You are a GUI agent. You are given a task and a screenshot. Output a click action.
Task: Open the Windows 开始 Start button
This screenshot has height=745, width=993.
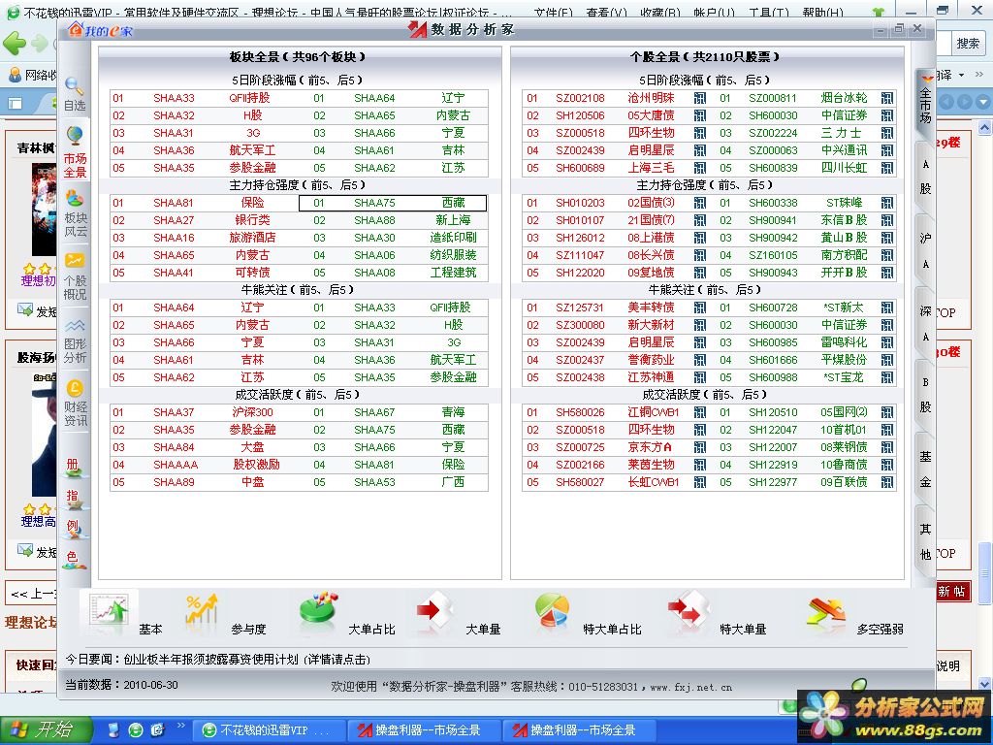tap(46, 730)
